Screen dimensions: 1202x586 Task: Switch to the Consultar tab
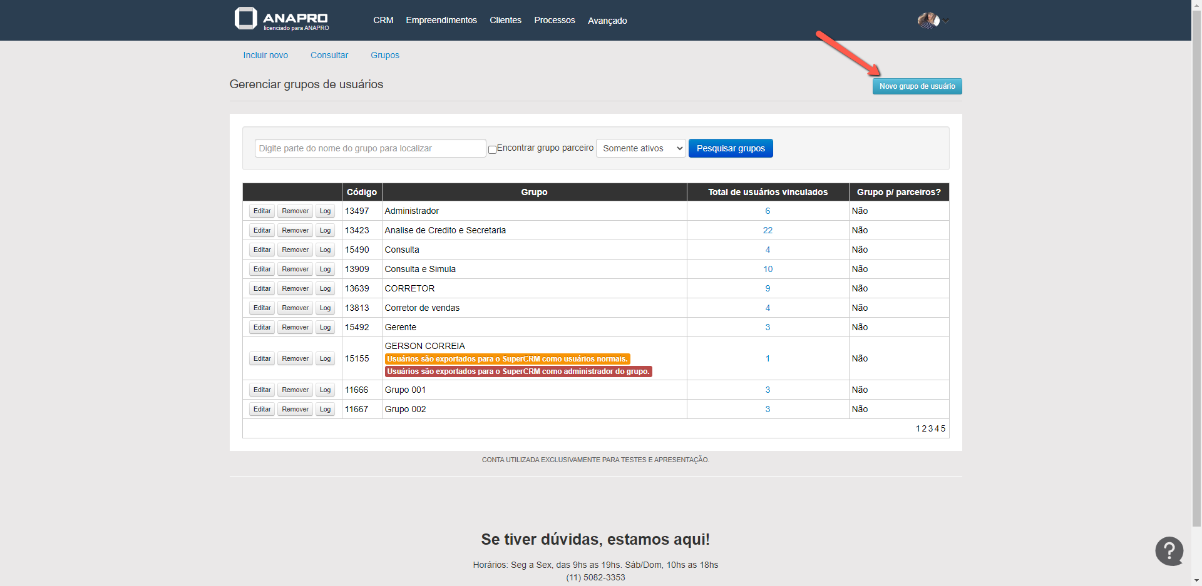[329, 55]
